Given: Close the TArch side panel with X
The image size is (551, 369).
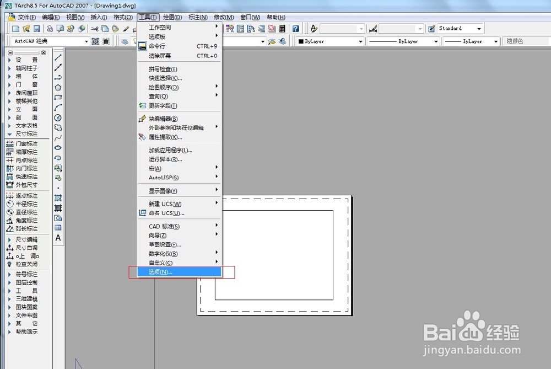Looking at the screenshot, I should pyautogui.click(x=43, y=53).
